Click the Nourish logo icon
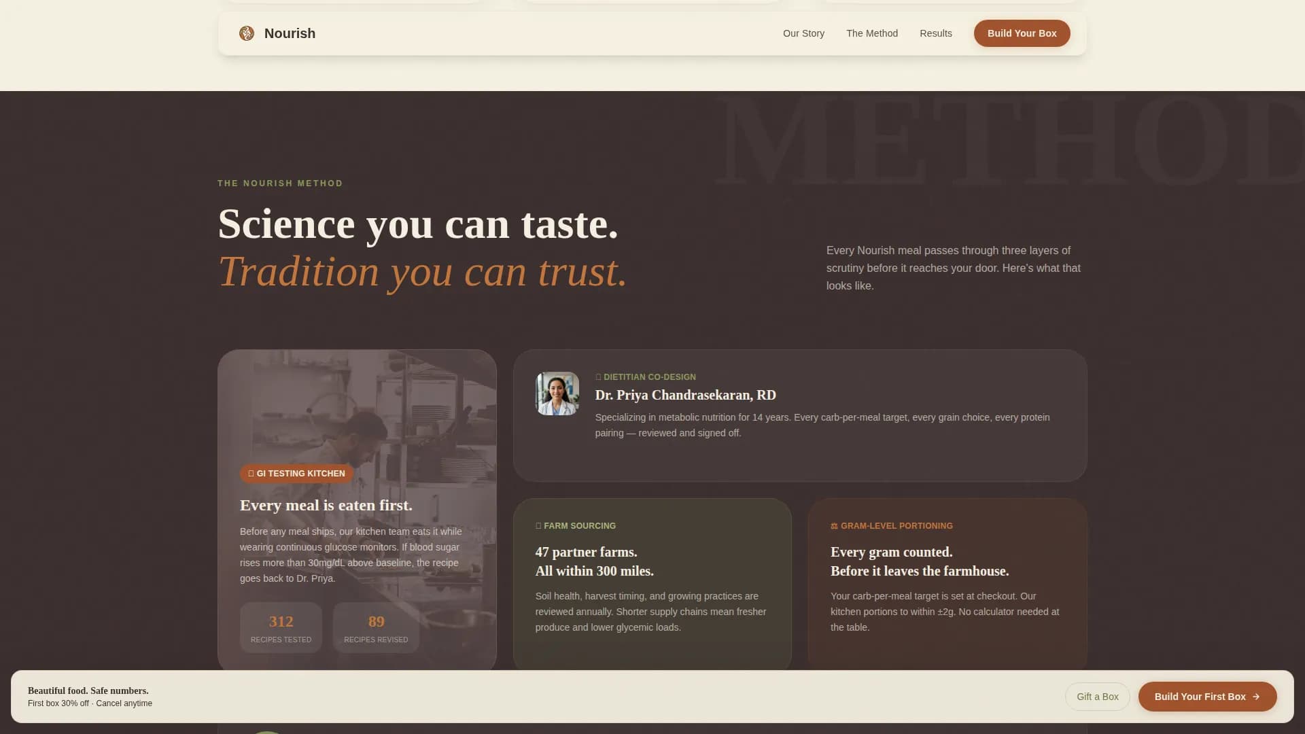1305x734 pixels. point(247,33)
